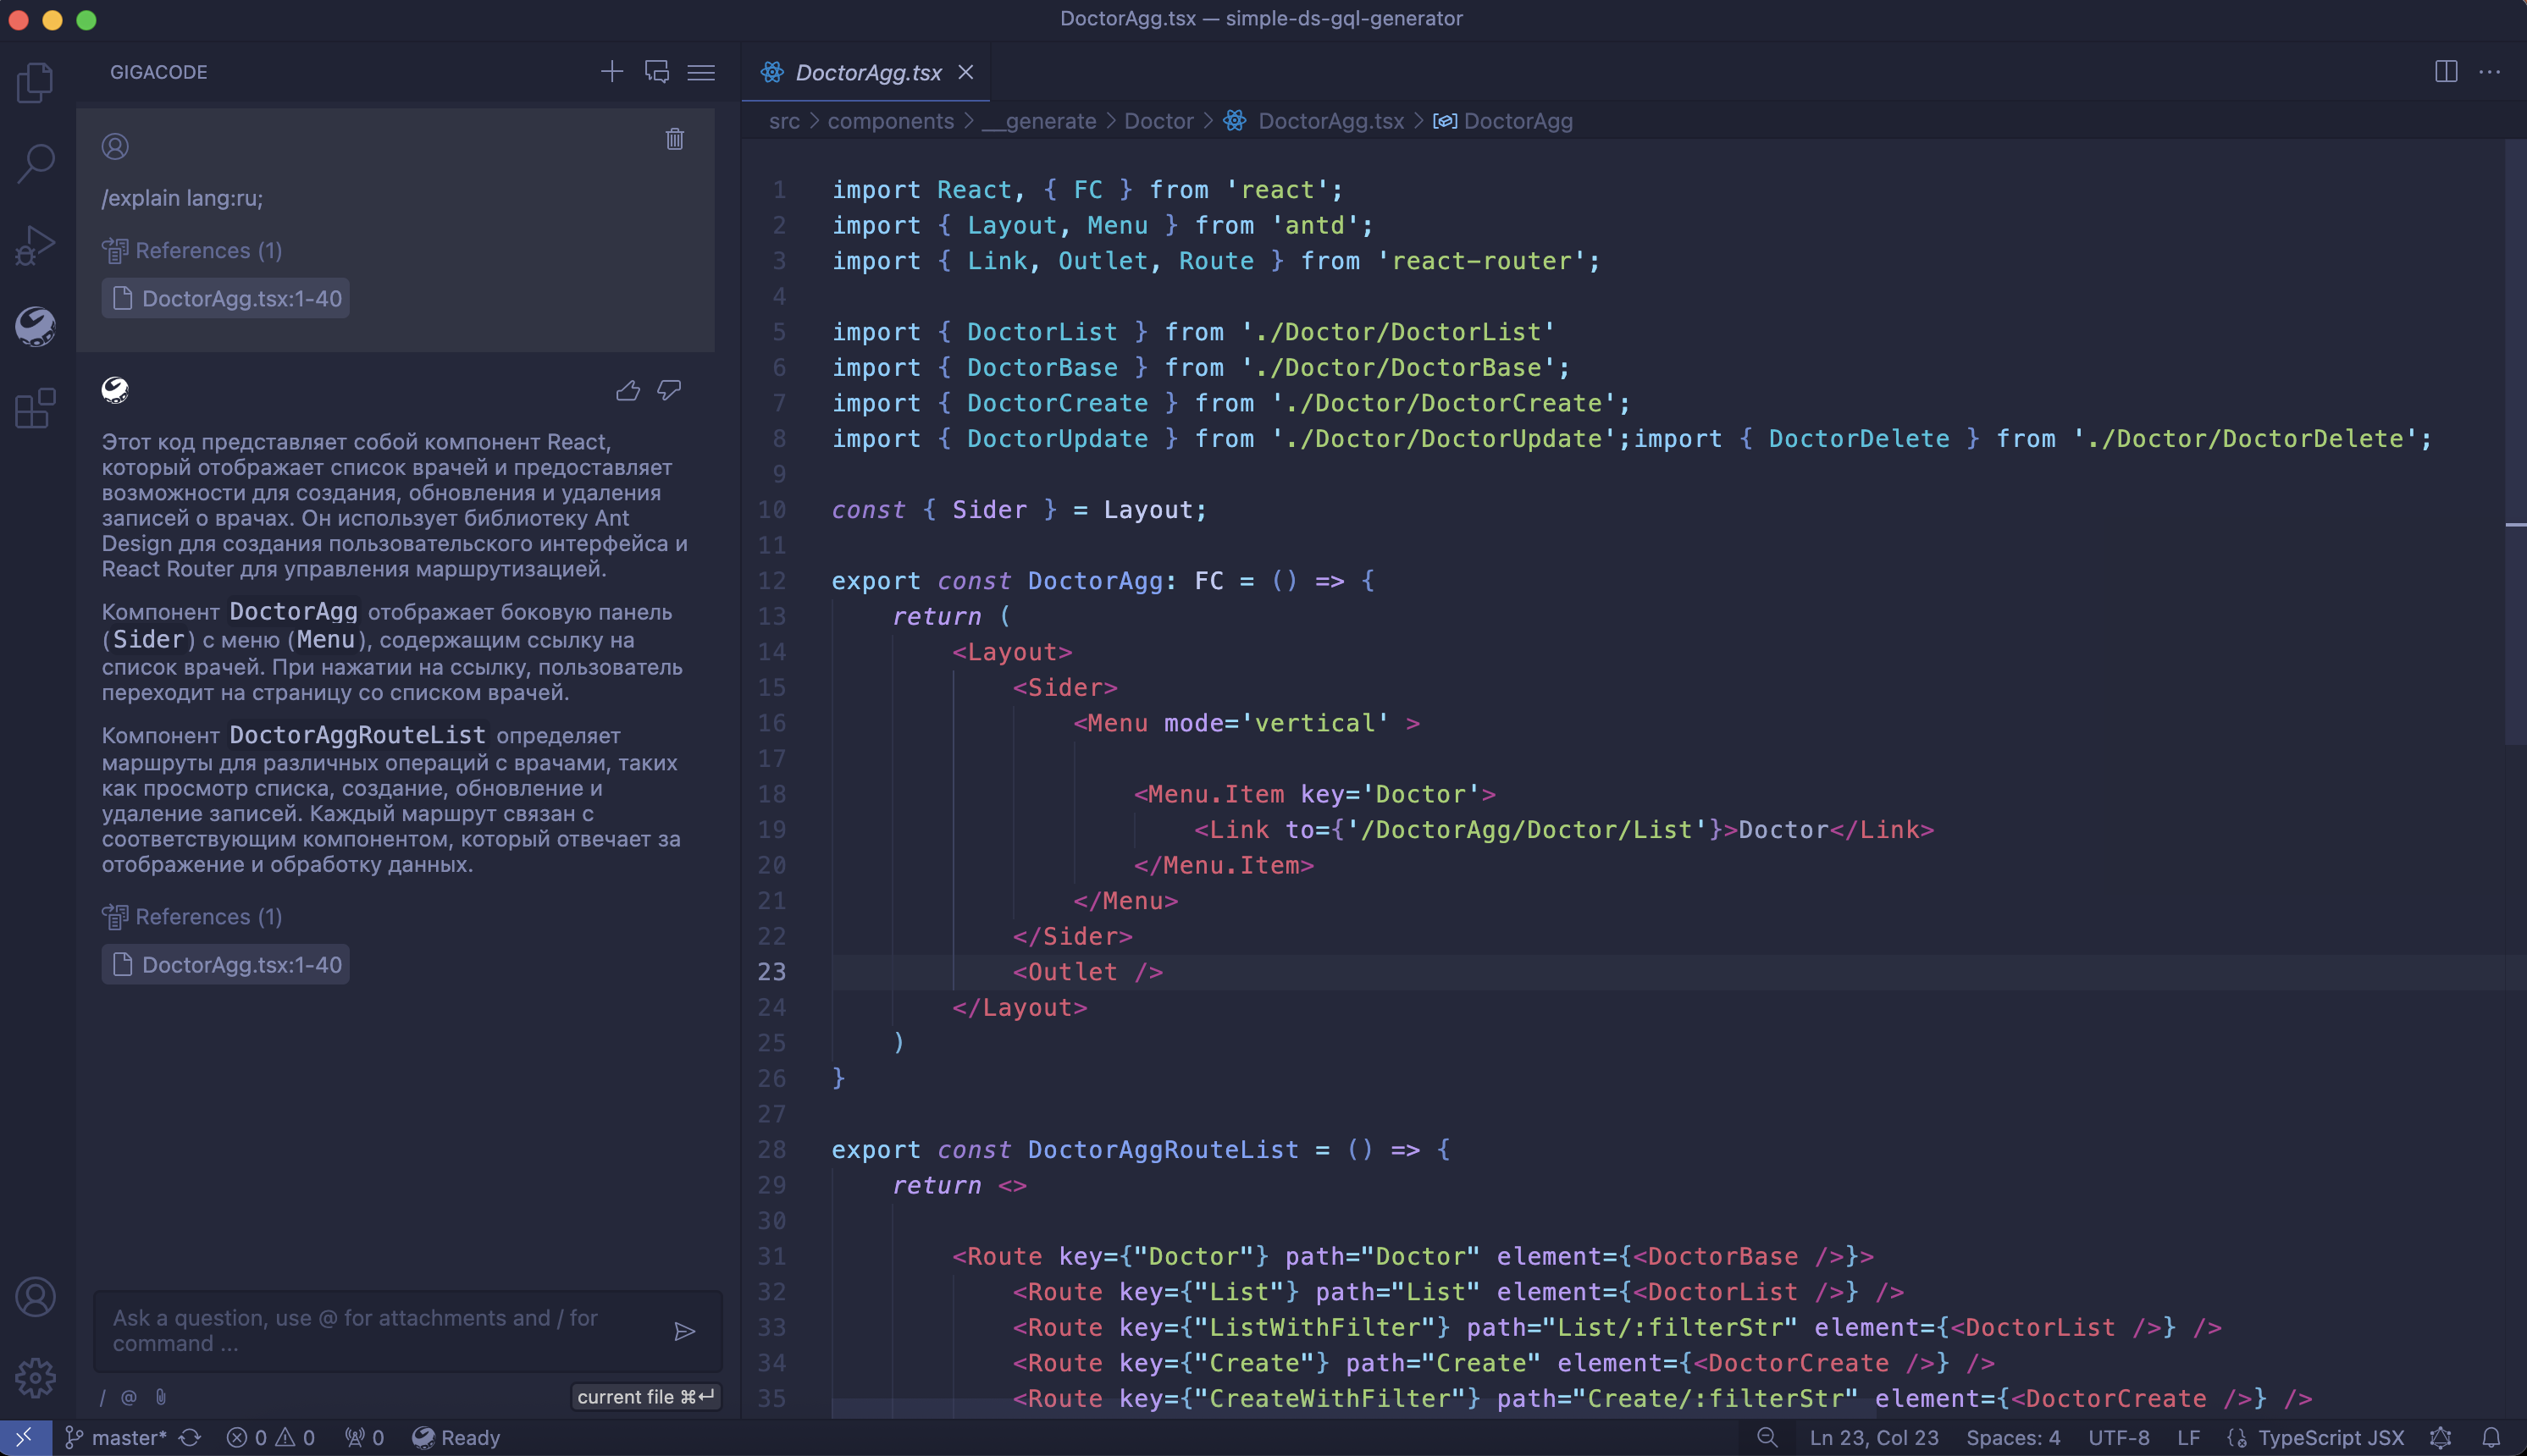Image resolution: width=2527 pixels, height=1456 pixels.
Task: Give thumbs up to the GigaCode answer
Action: pos(628,390)
